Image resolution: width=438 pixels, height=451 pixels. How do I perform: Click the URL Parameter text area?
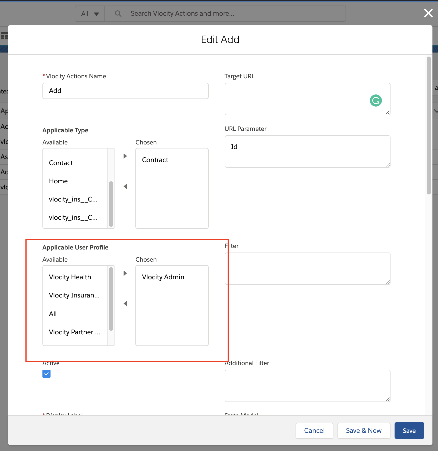[x=307, y=152]
